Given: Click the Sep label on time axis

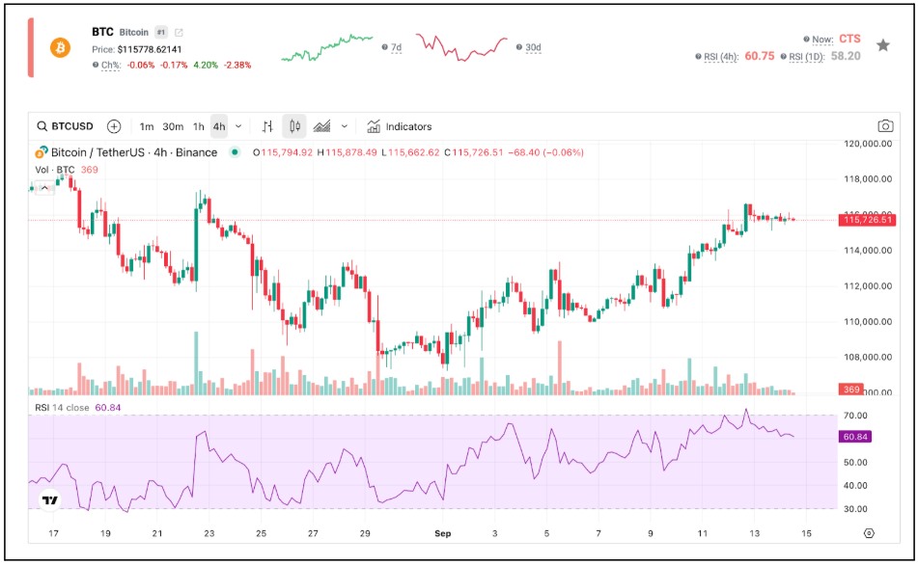Looking at the screenshot, I should 443,533.
